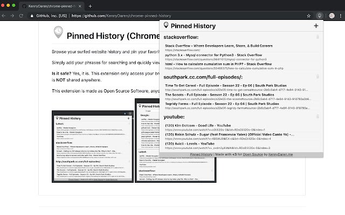Image resolution: width=345 pixels, height=215 pixels.
Task: Open python 3.x Mysql connector entry
Action: coord(213,55)
